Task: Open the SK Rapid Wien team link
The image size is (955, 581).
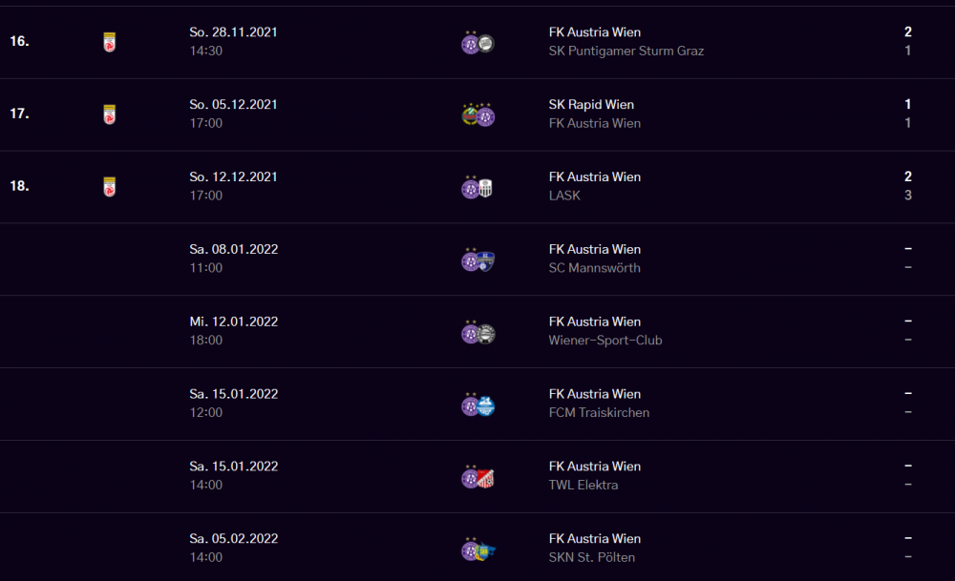Action: click(x=591, y=105)
